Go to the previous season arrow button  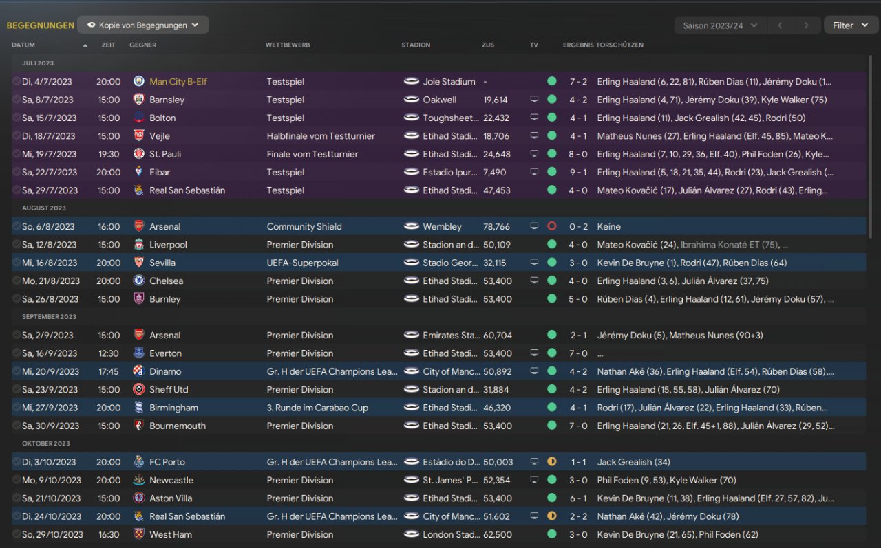[780, 25]
